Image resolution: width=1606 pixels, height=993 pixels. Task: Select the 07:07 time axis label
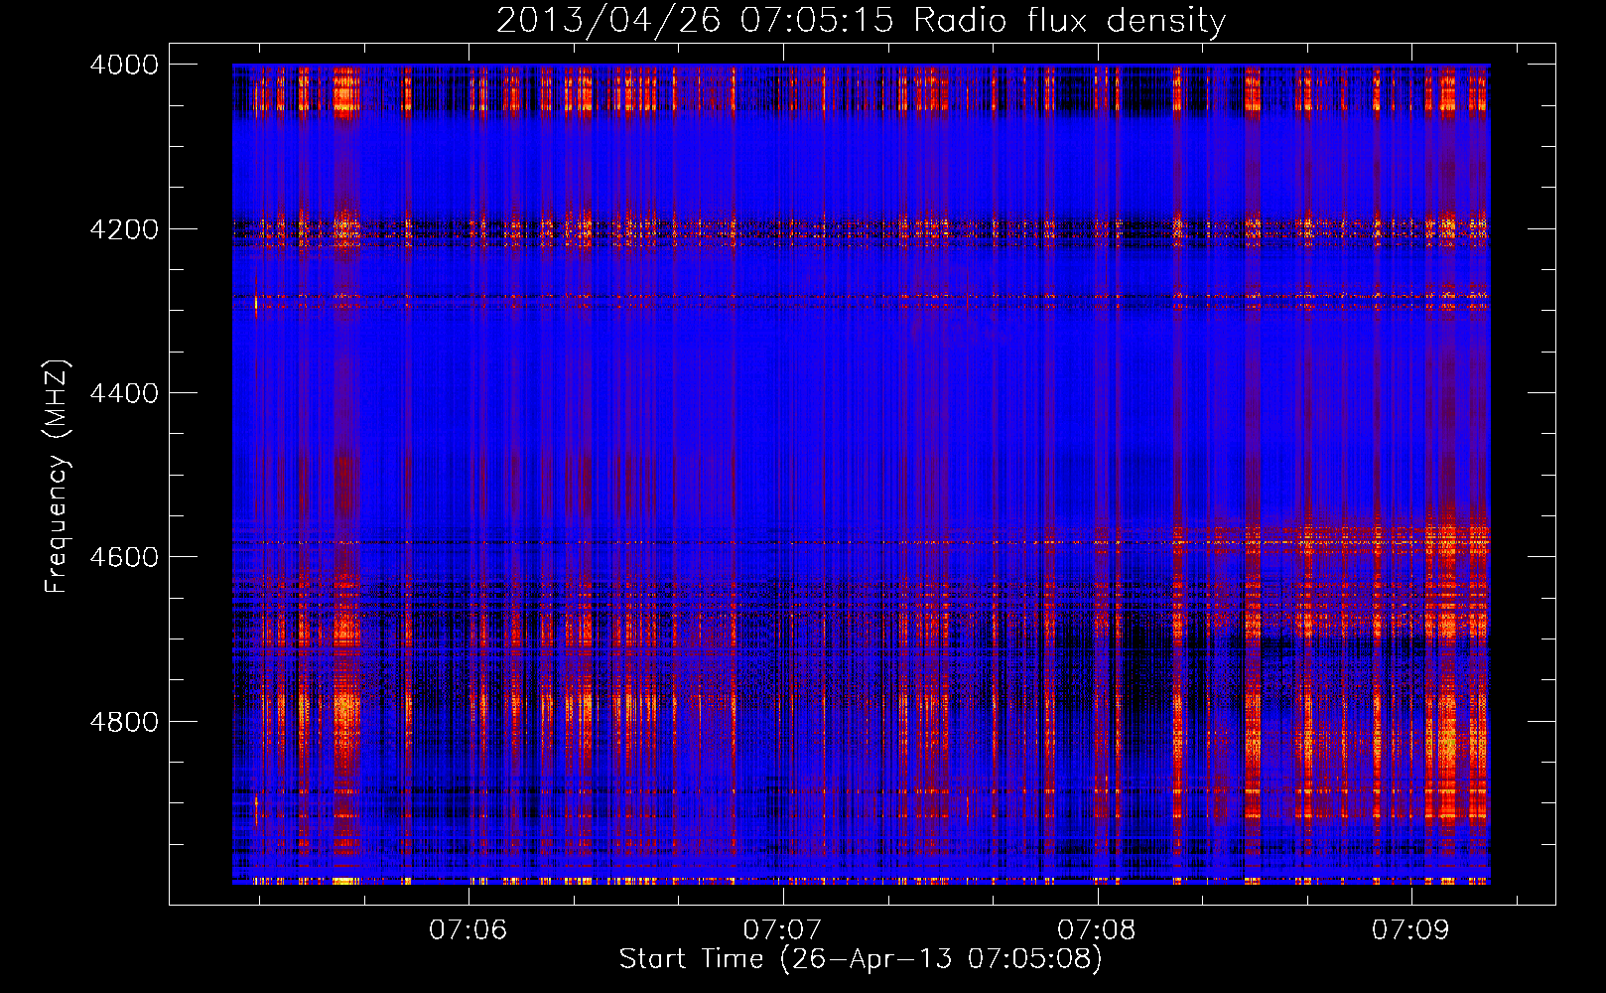tap(782, 929)
